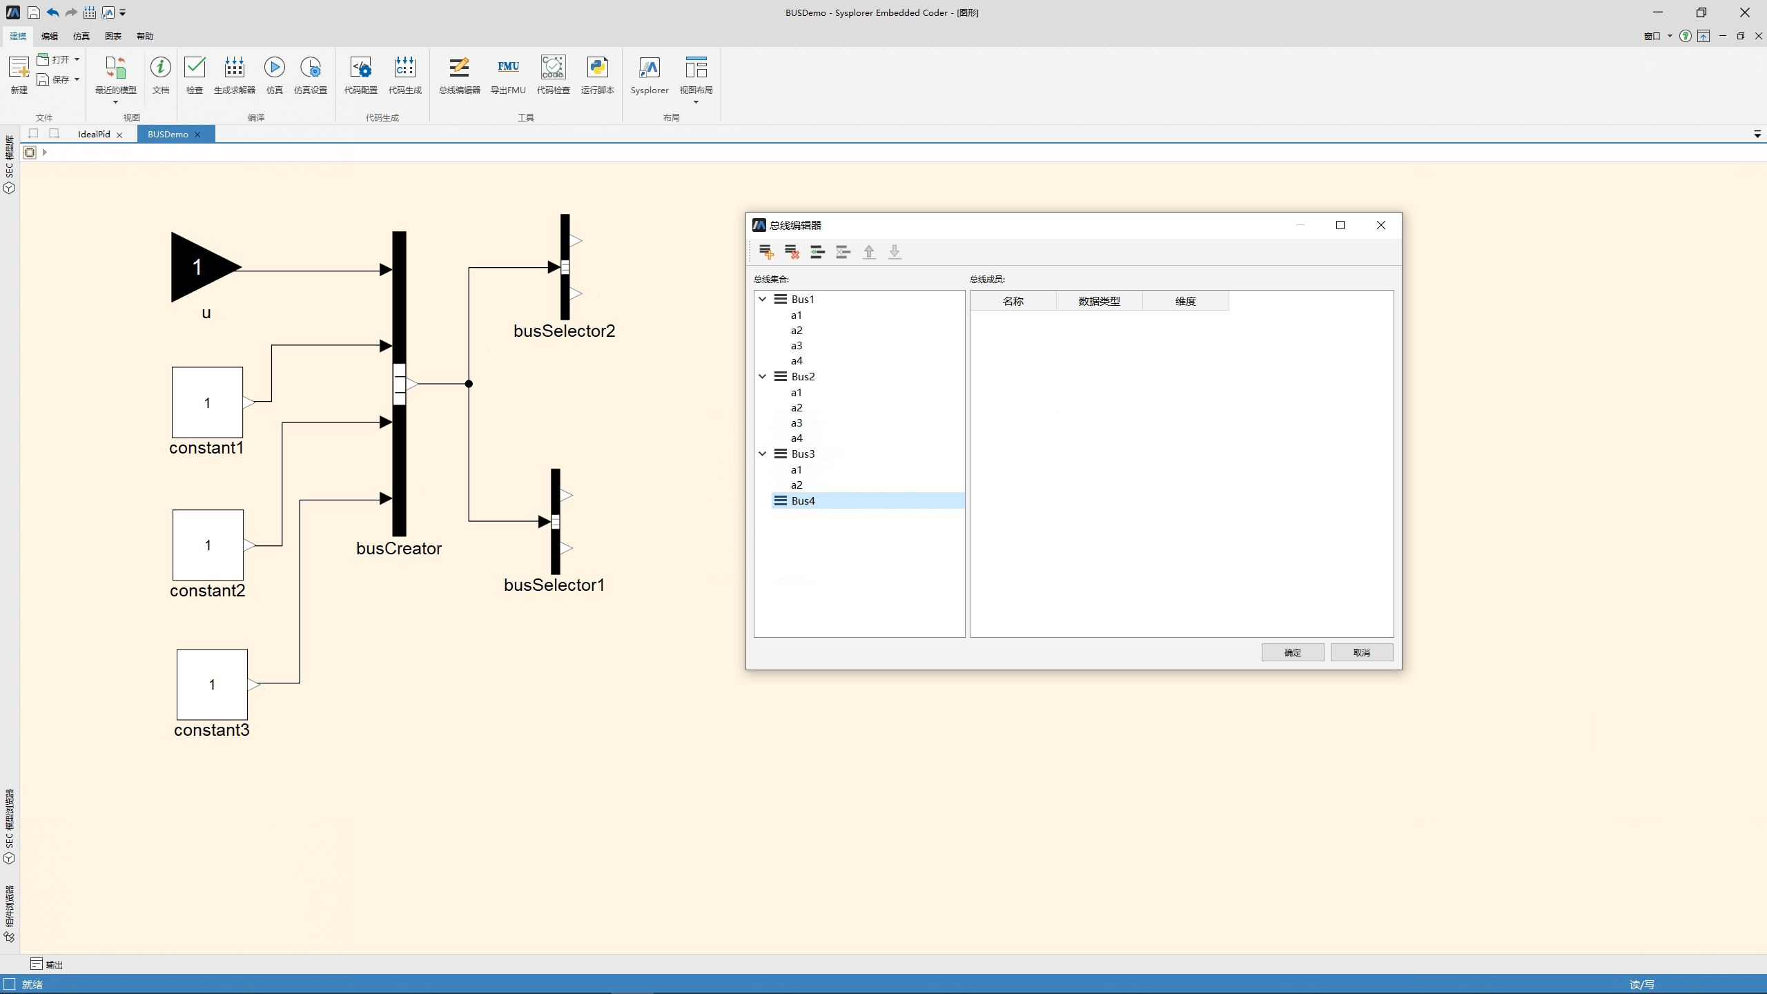Viewport: 1767px width, 994px height.
Task: Click the Bus Editor add bus icon
Action: pyautogui.click(x=765, y=252)
